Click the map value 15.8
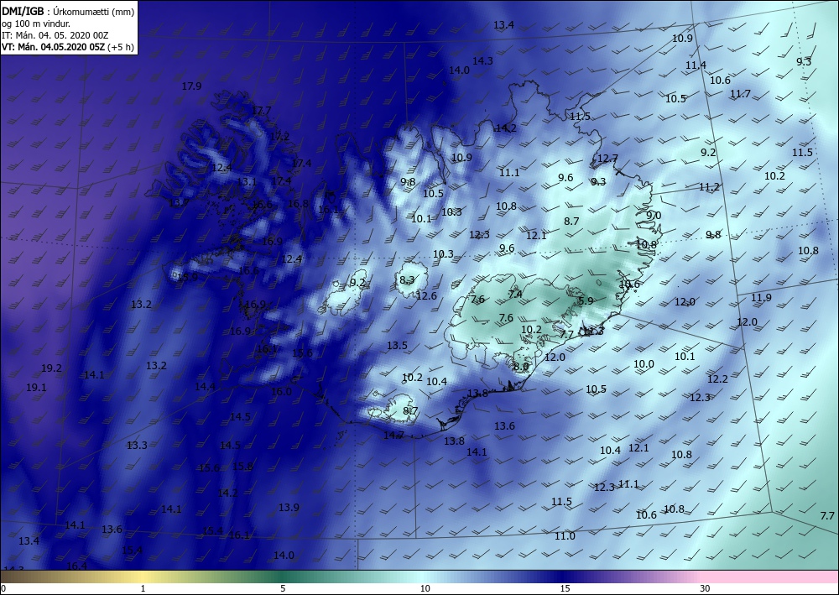This screenshot has height=595, width=839. pyautogui.click(x=243, y=466)
